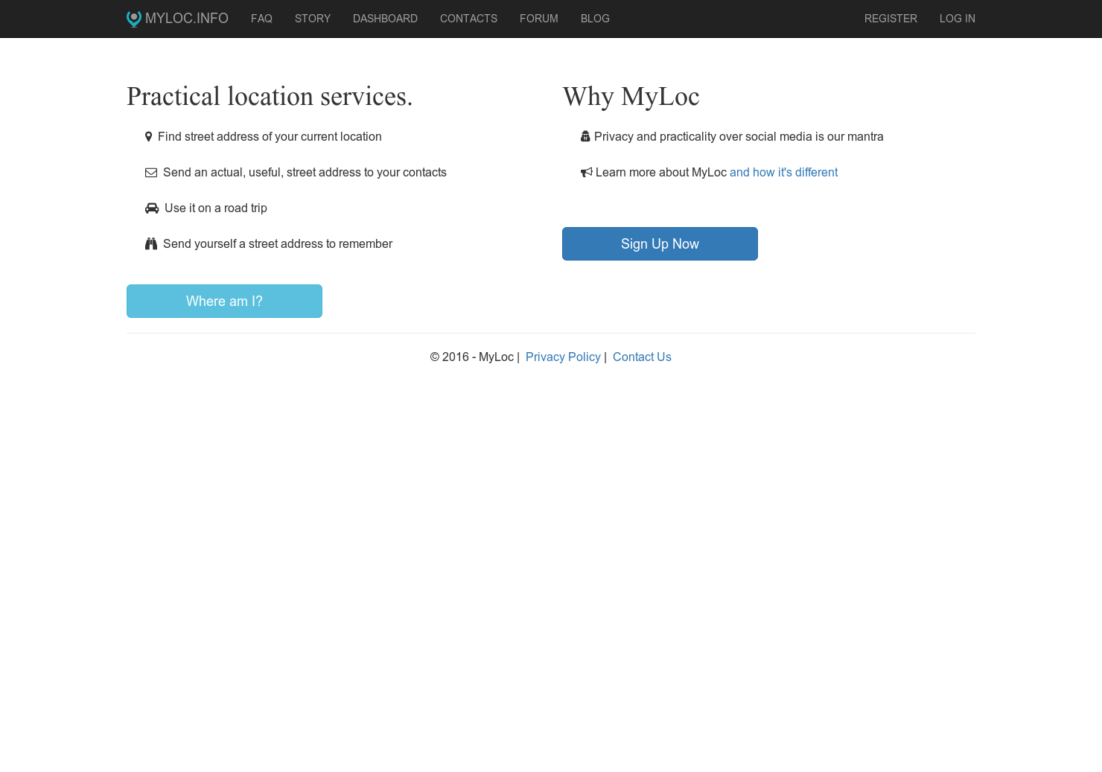
Task: Open the Privacy Policy link in footer
Action: (x=563, y=357)
